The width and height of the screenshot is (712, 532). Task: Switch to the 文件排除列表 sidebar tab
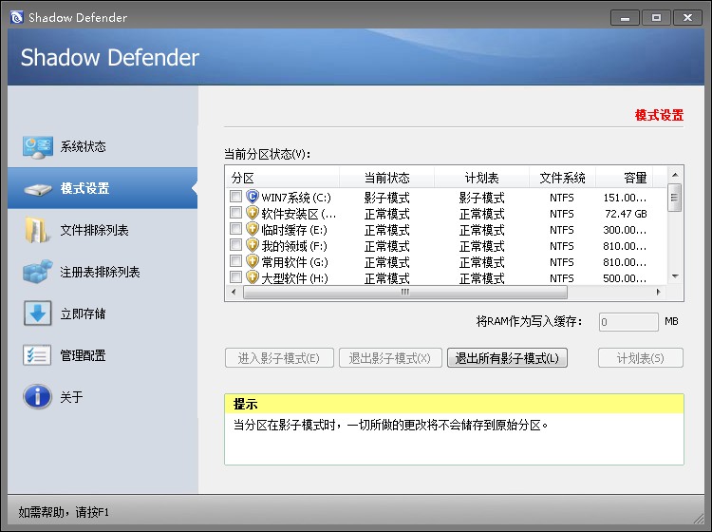[94, 231]
